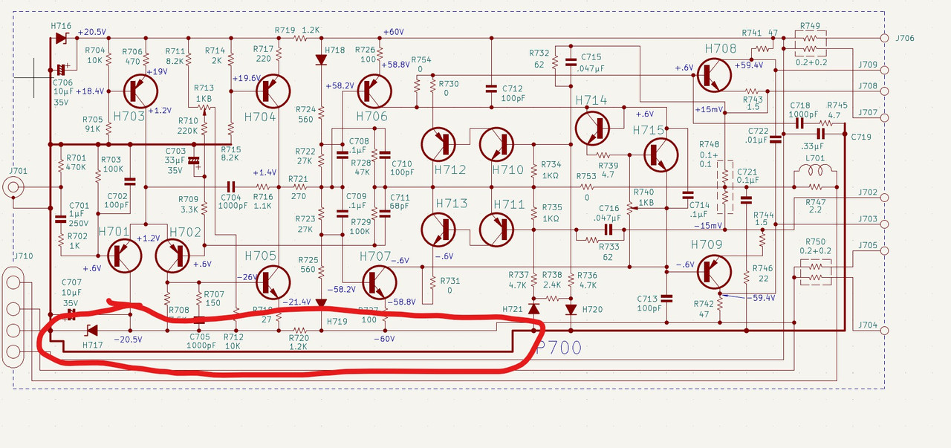Select the R719 reference label
The height and width of the screenshot is (448, 951).
tap(285, 30)
